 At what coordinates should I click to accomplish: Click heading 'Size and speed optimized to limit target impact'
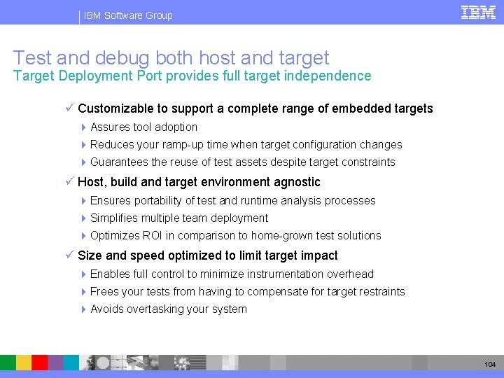[x=208, y=256]
